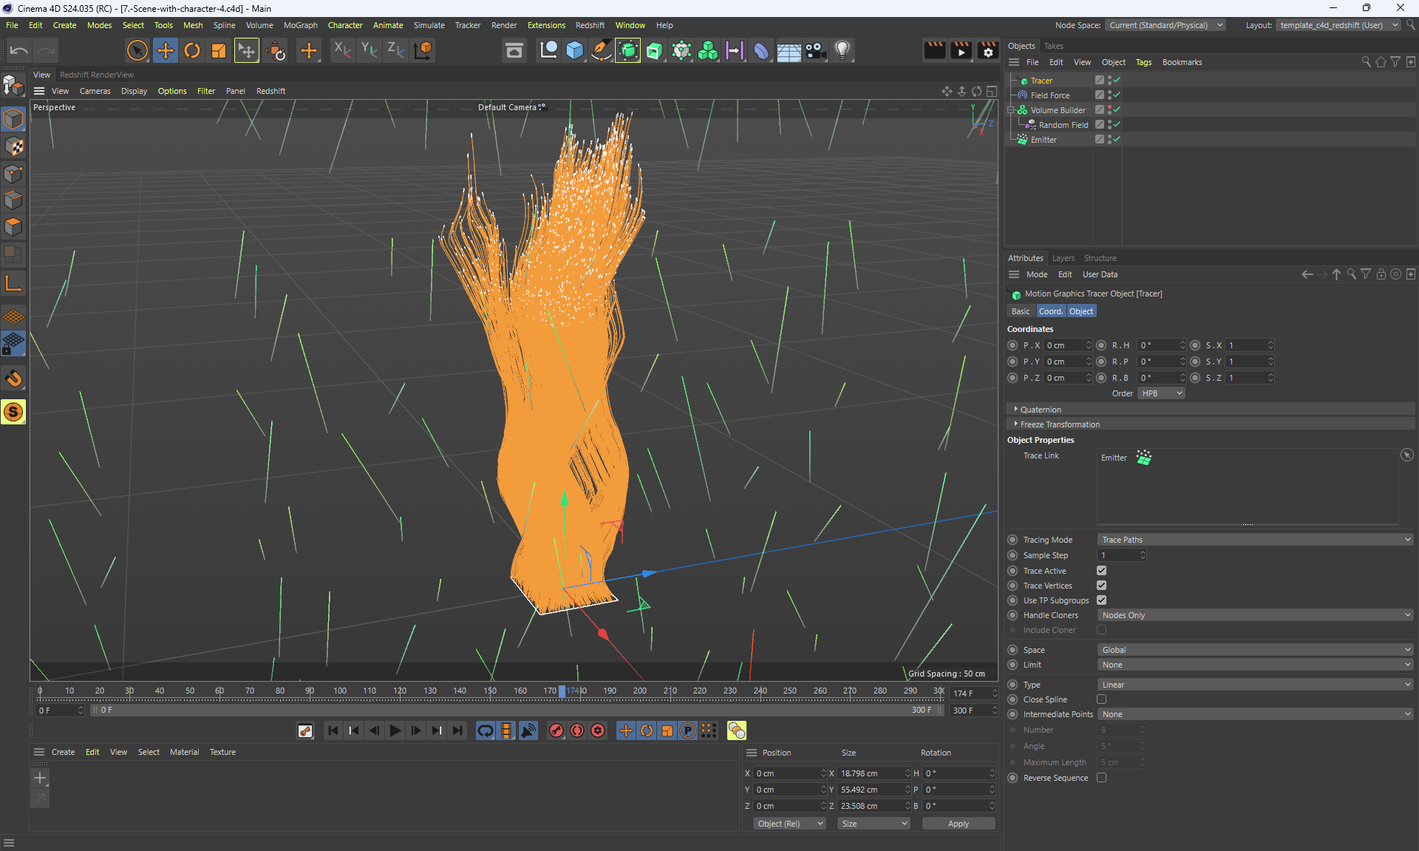The width and height of the screenshot is (1419, 851).
Task: Open the Tracing Mode dropdown
Action: [1255, 540]
